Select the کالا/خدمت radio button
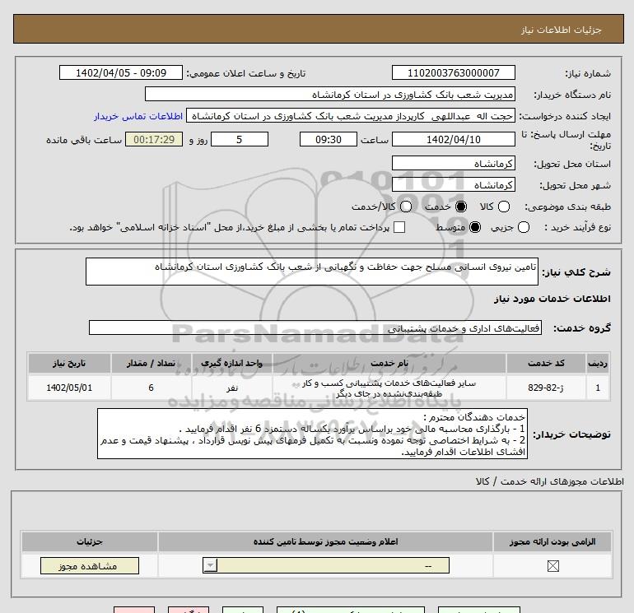634x613 pixels. (406, 207)
